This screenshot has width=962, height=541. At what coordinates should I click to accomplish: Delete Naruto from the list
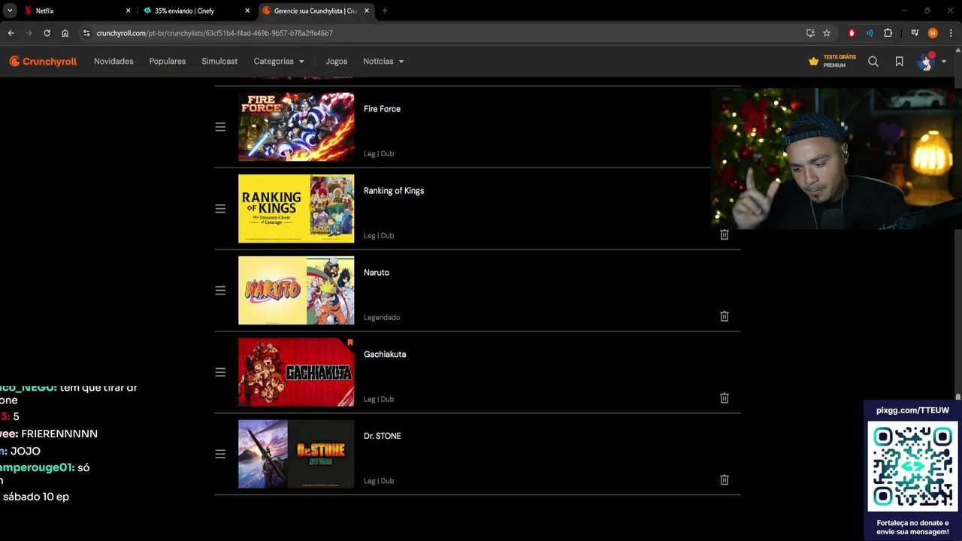(725, 316)
